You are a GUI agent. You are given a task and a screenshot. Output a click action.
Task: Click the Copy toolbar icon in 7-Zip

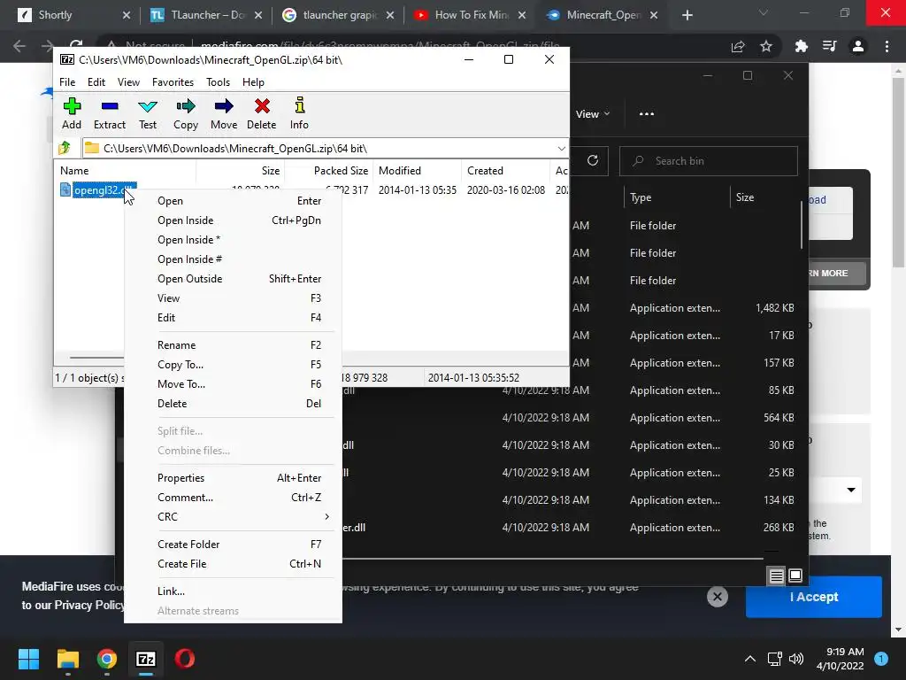pyautogui.click(x=186, y=113)
